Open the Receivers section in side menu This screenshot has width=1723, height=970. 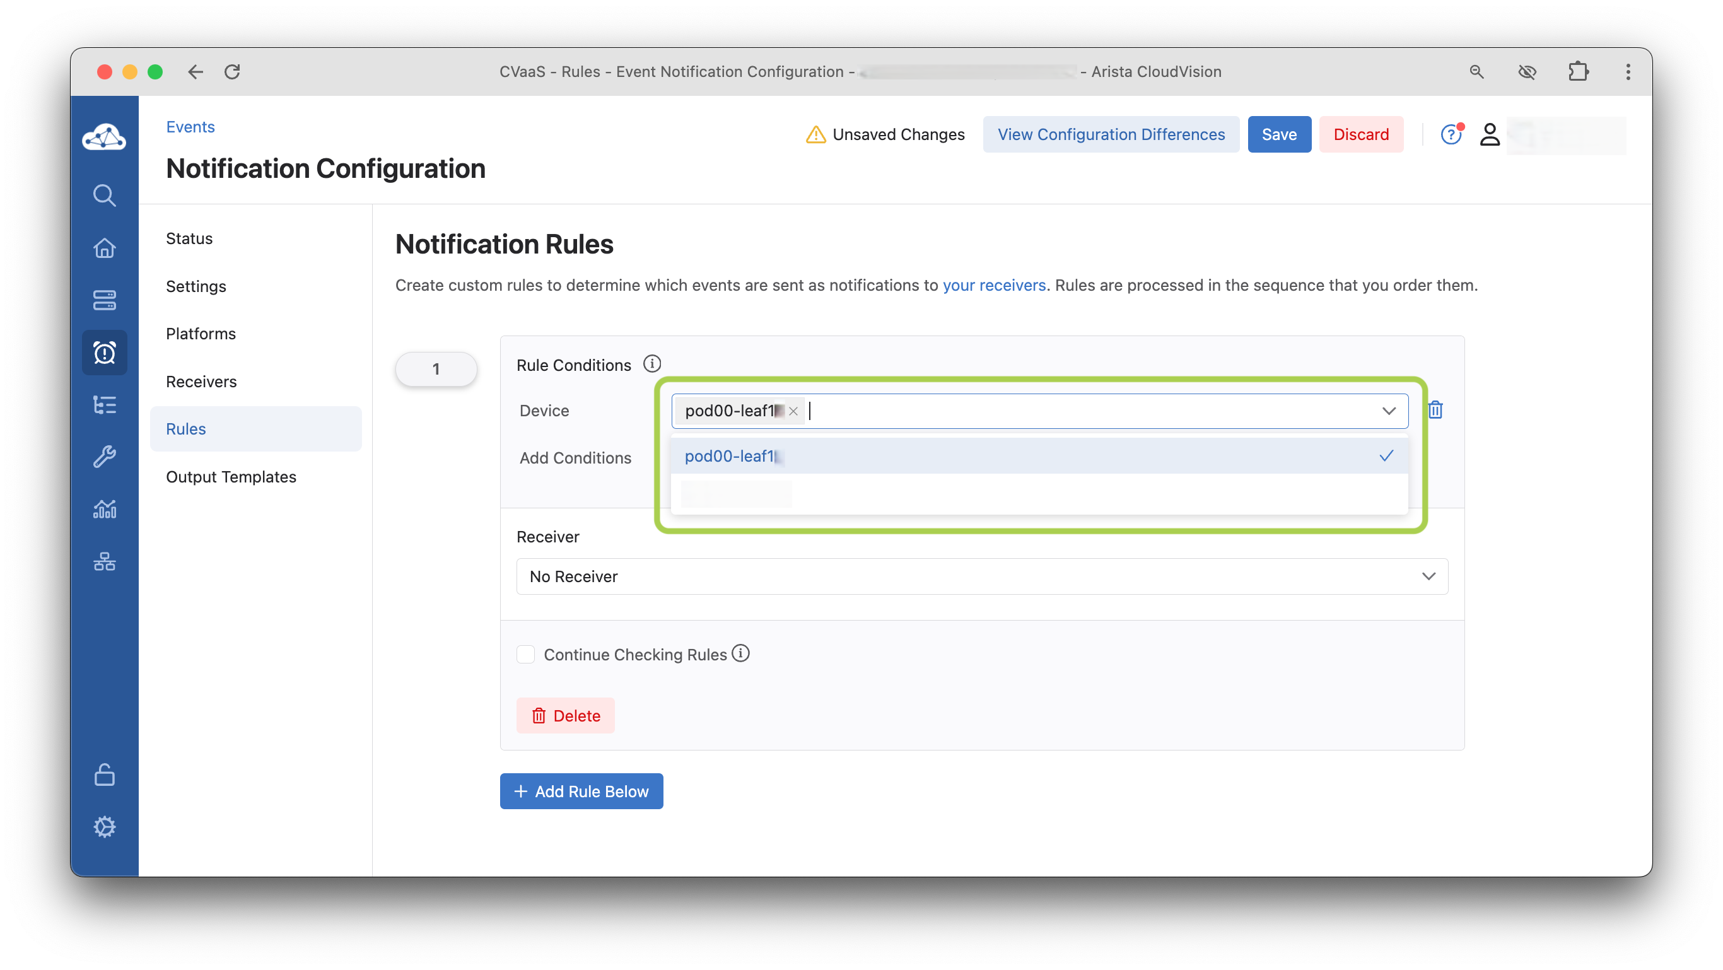click(x=201, y=382)
